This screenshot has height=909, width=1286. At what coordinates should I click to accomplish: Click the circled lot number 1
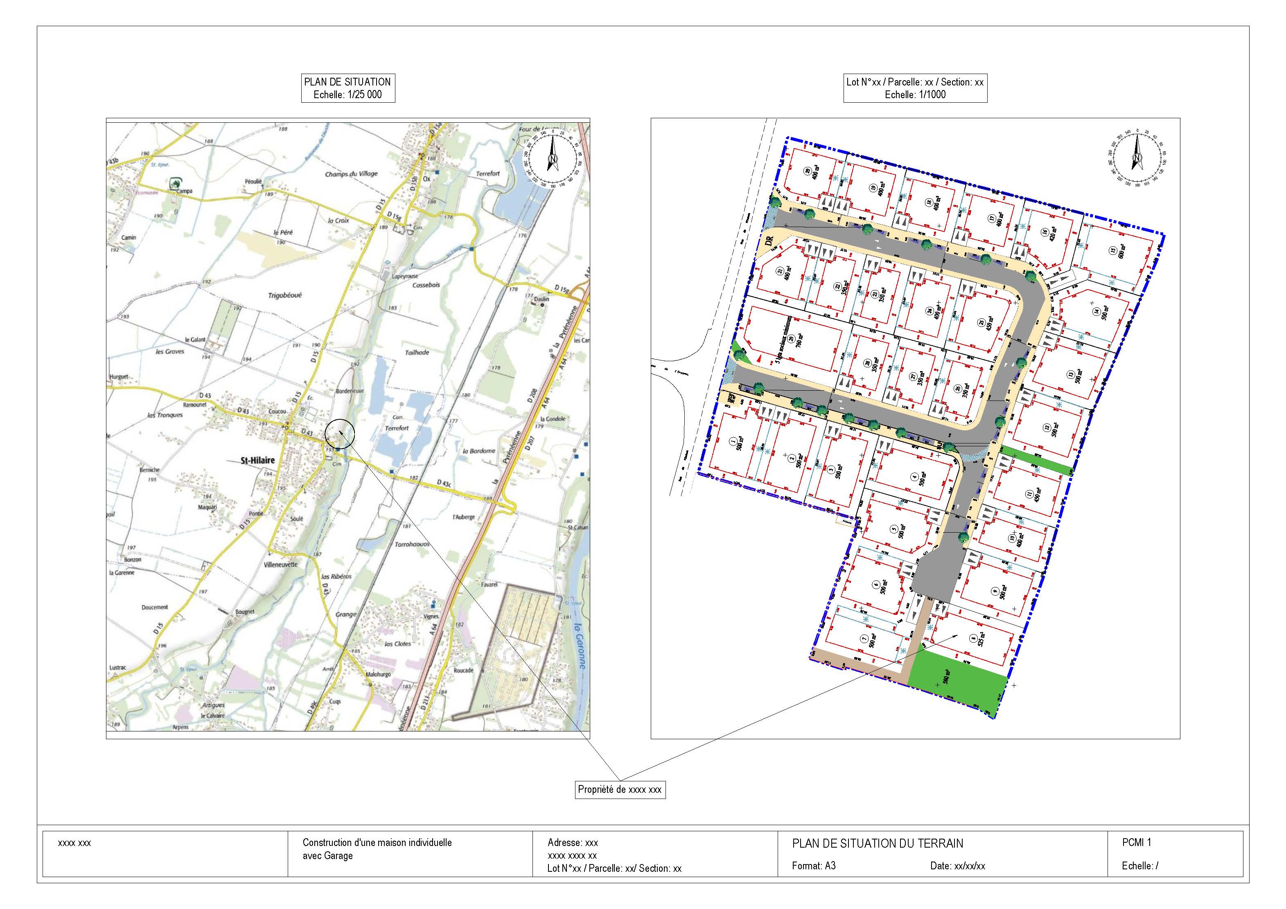click(x=733, y=442)
